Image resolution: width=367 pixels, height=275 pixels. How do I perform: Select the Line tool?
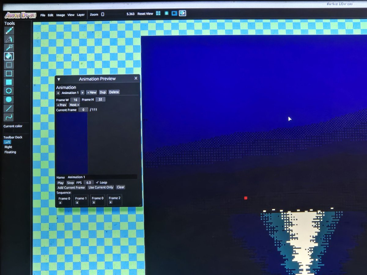pyautogui.click(x=9, y=108)
